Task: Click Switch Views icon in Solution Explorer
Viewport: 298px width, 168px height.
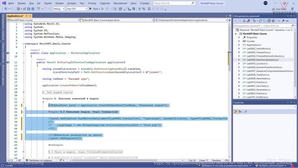Action: click(x=248, y=21)
